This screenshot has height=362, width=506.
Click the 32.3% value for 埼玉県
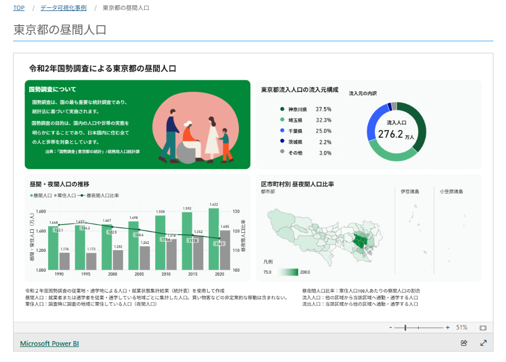(324, 120)
